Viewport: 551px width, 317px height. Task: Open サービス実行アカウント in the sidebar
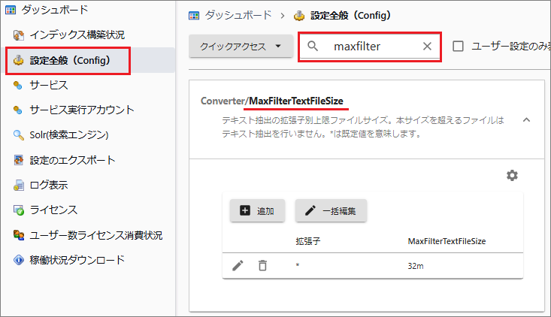[81, 110]
